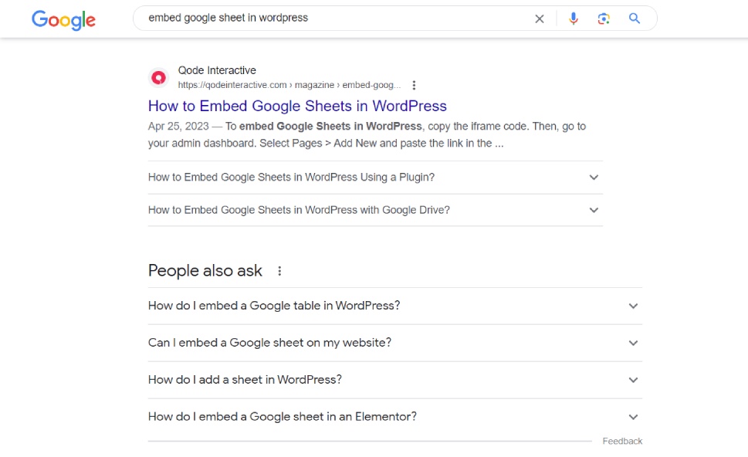Open 'How to Embed Google Sheets in WordPress' result
Screen dimensions: 748x457
297,106
